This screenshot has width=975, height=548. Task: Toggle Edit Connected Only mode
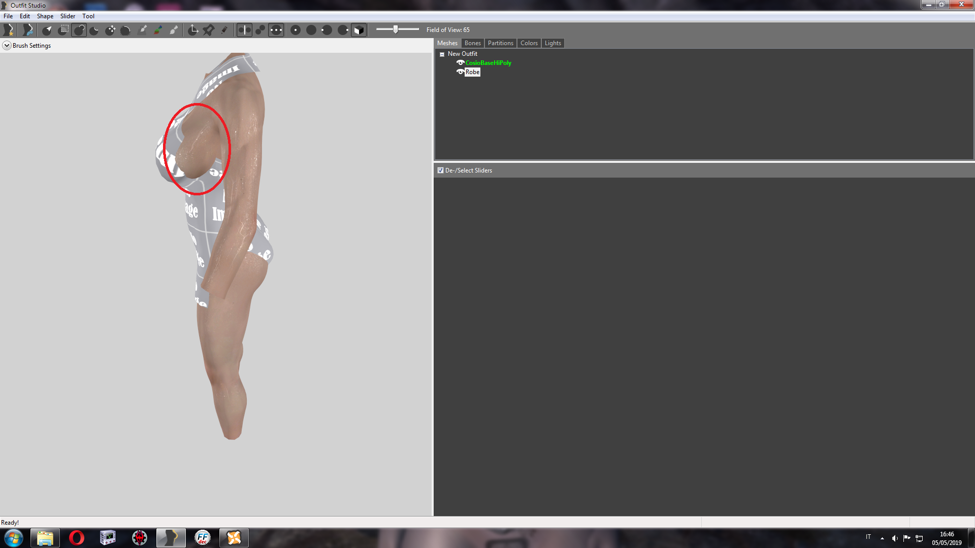point(260,30)
